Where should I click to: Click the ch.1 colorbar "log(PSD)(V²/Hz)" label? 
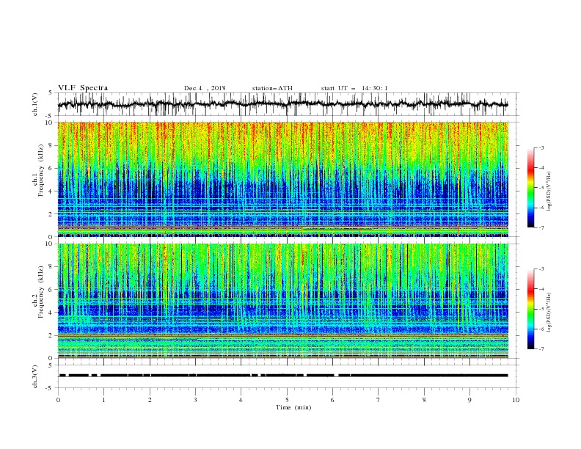pyautogui.click(x=549, y=191)
